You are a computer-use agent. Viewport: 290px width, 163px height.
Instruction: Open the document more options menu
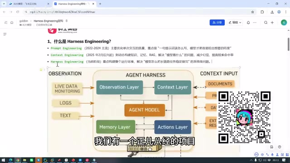pos(255,23)
